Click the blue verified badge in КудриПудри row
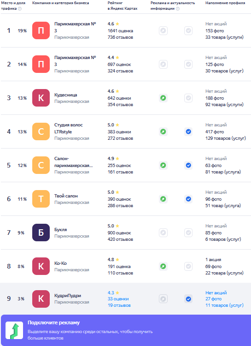 pyautogui.click(x=188, y=299)
